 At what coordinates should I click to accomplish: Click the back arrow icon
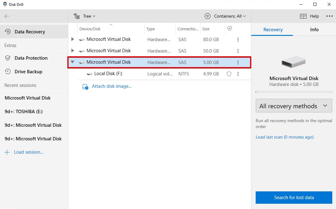7,16
